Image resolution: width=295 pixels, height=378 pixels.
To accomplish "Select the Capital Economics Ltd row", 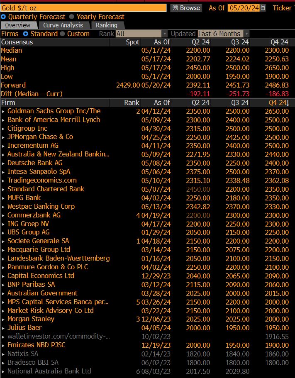I will 148,276.
